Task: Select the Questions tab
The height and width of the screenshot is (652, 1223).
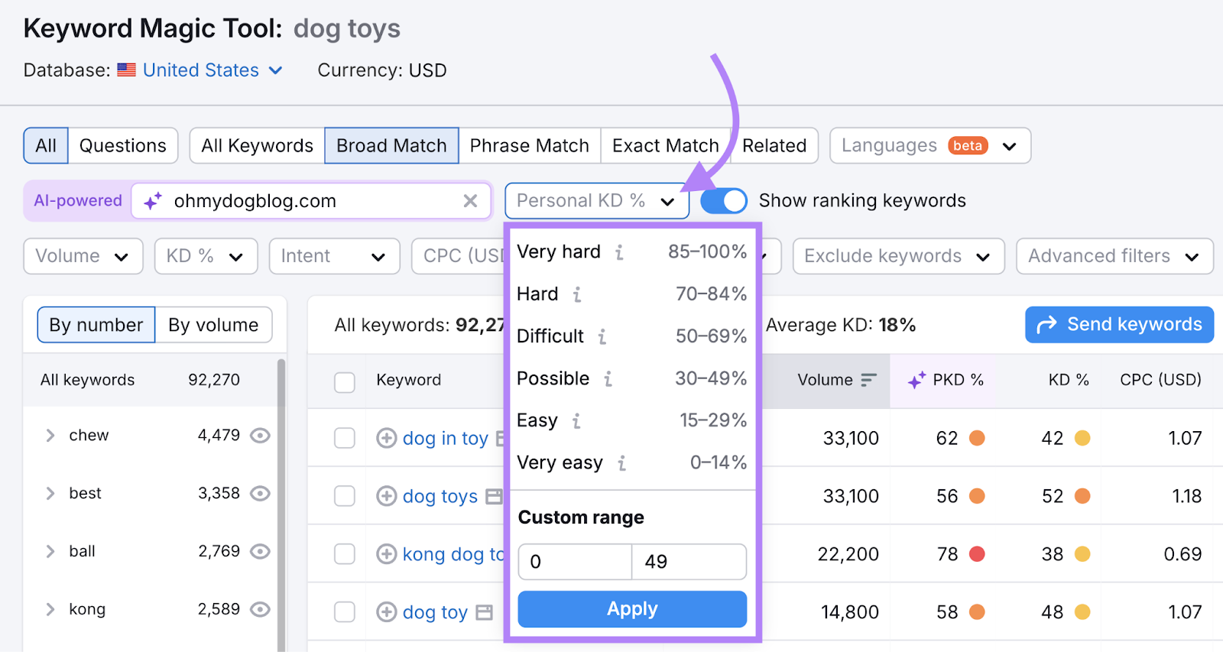Action: (123, 145)
